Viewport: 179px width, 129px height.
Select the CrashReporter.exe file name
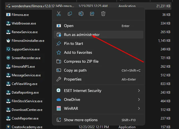25,118
